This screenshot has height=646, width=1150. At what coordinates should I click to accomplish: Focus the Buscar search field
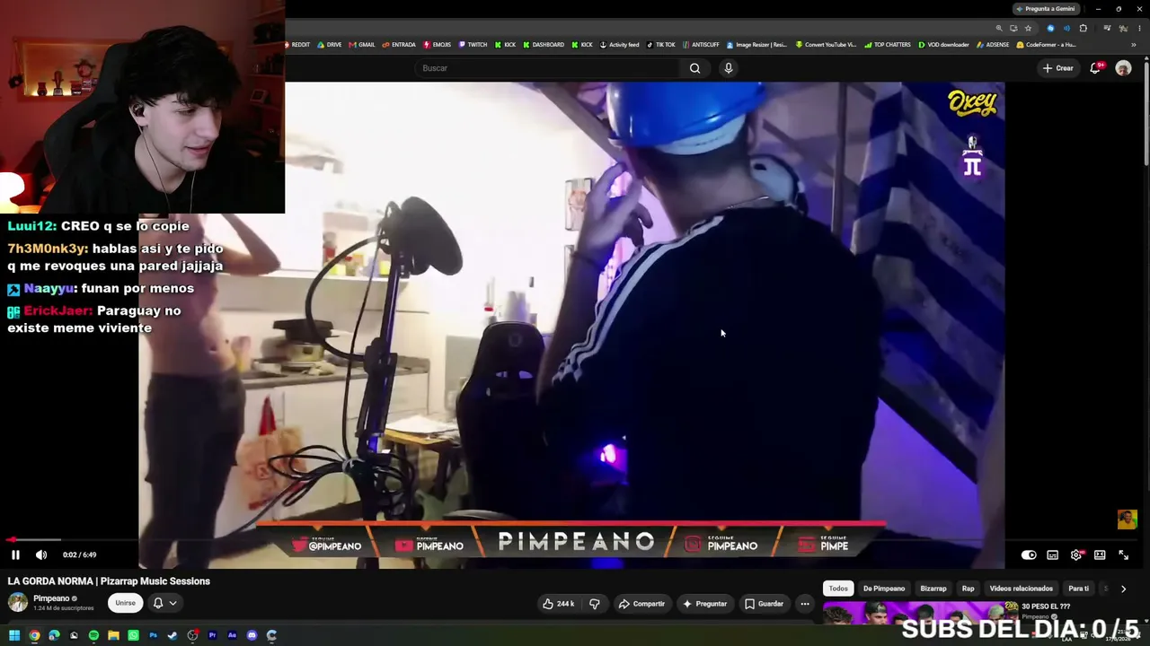tap(549, 68)
